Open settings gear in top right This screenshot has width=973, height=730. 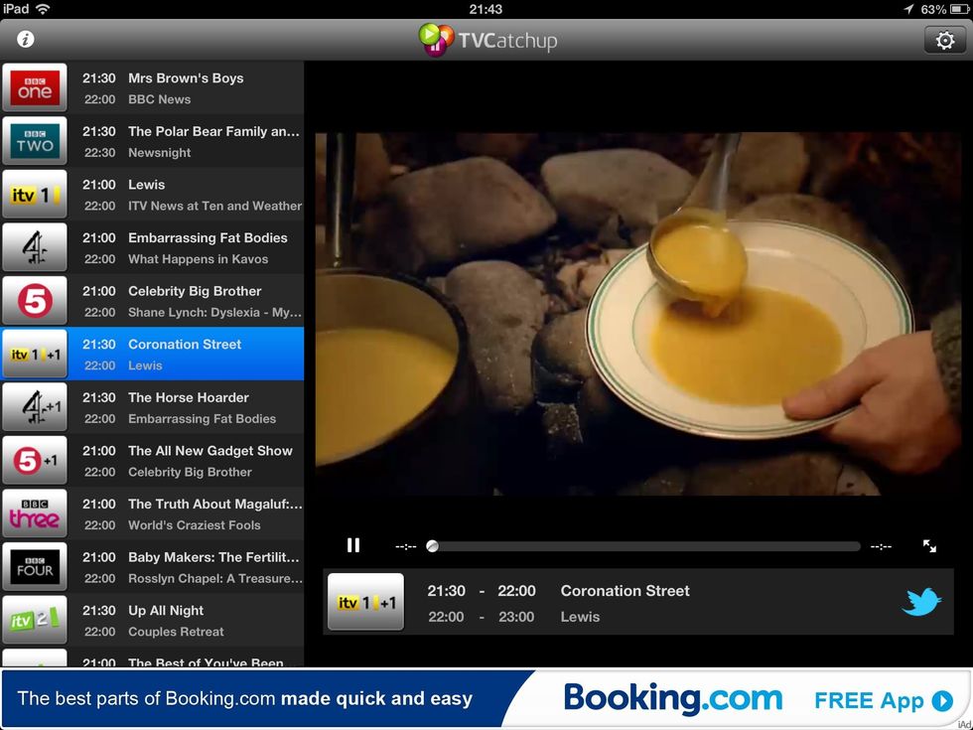[x=944, y=41]
